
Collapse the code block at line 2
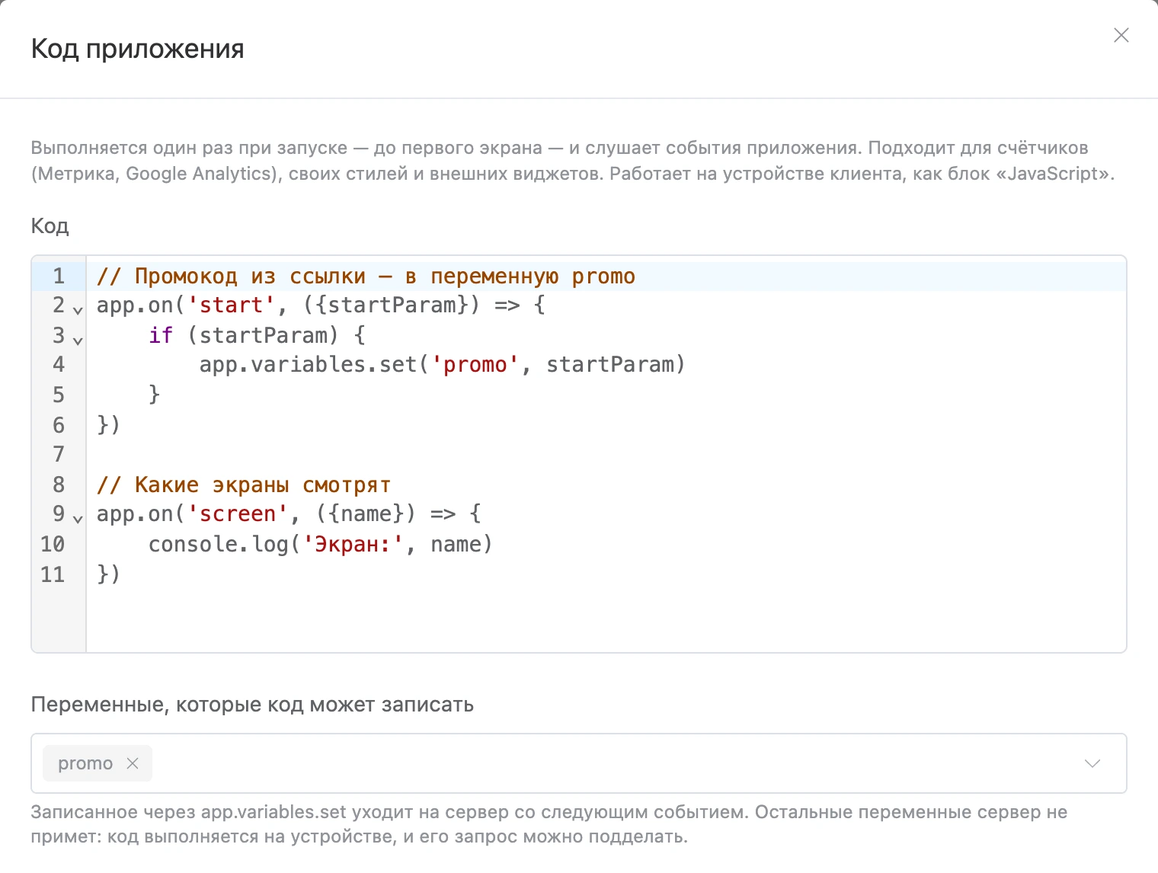pos(78,310)
